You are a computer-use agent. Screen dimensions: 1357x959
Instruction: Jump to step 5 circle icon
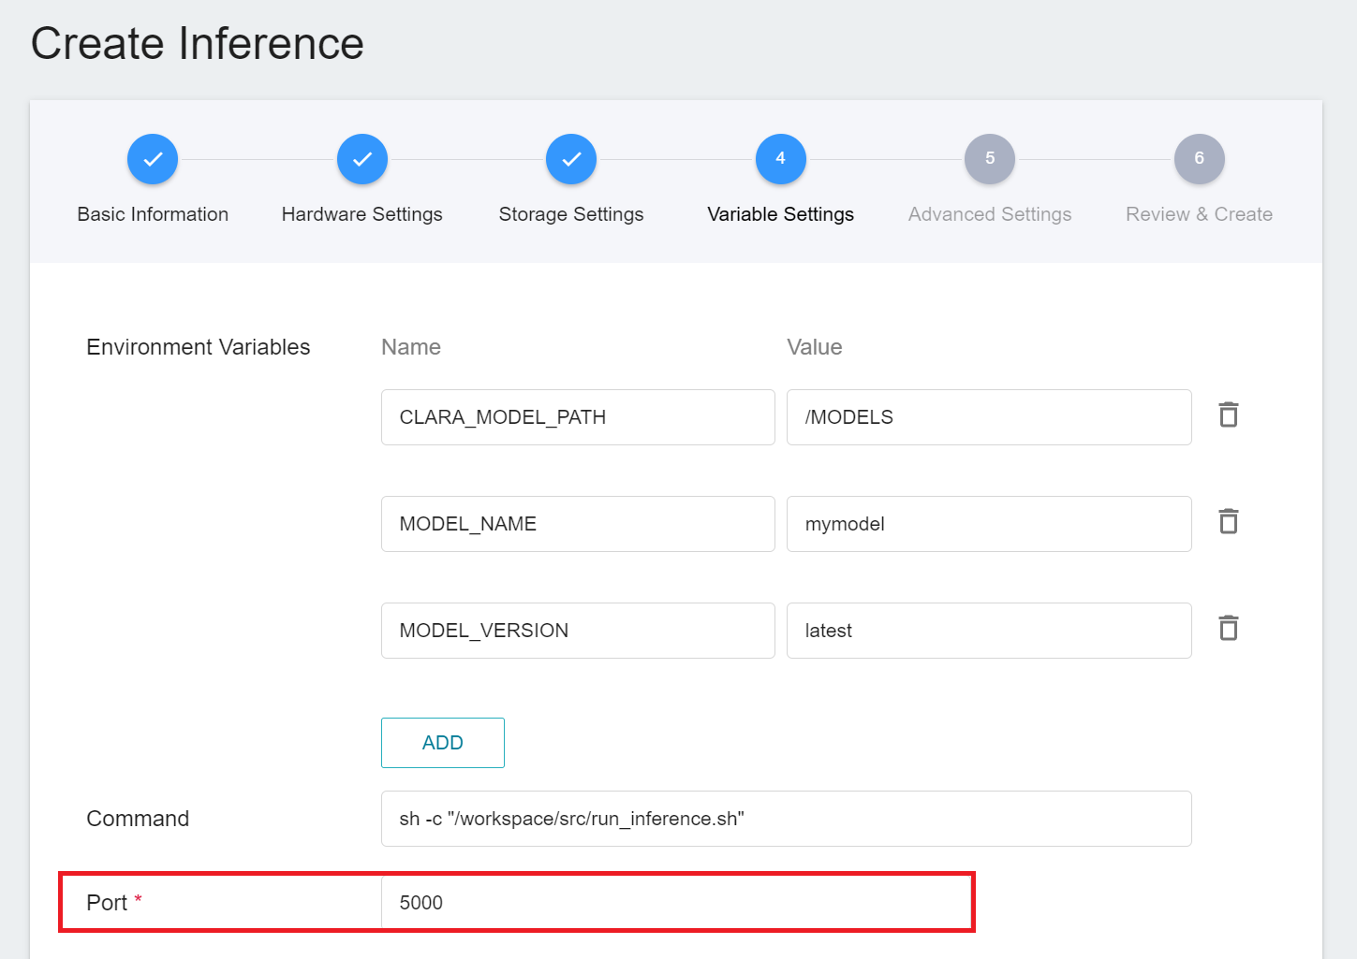[990, 159]
